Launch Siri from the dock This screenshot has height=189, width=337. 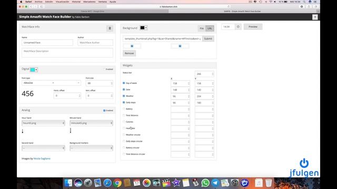78,183
